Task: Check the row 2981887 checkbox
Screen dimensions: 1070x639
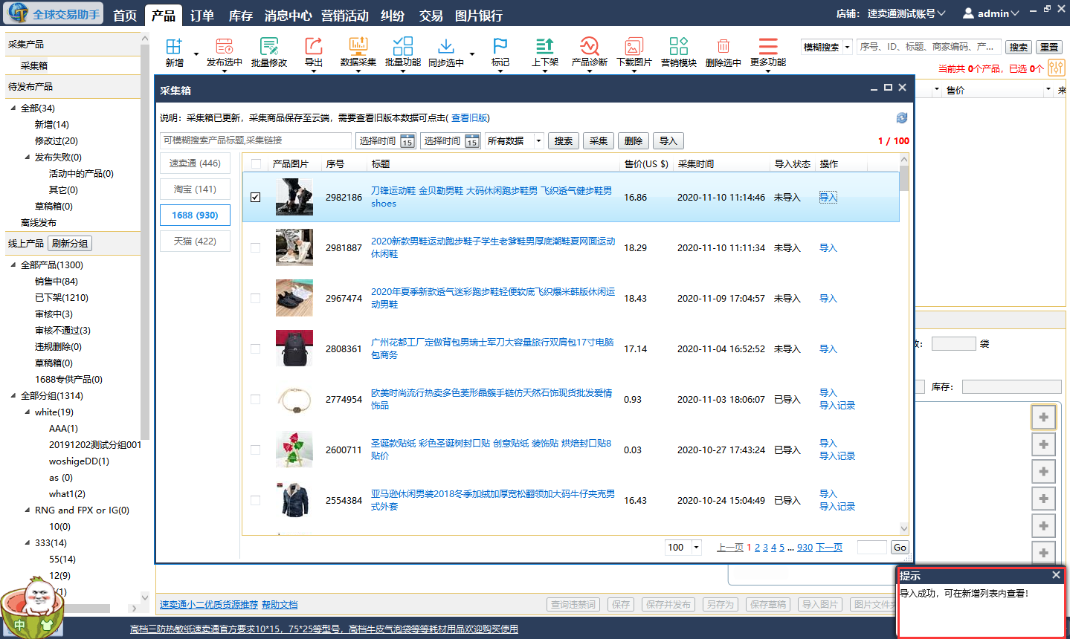Action: click(255, 247)
